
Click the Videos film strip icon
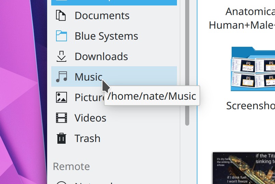click(x=61, y=118)
